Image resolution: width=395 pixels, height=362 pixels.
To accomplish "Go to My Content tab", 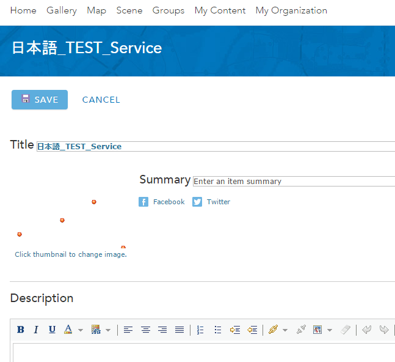I will tap(220, 10).
